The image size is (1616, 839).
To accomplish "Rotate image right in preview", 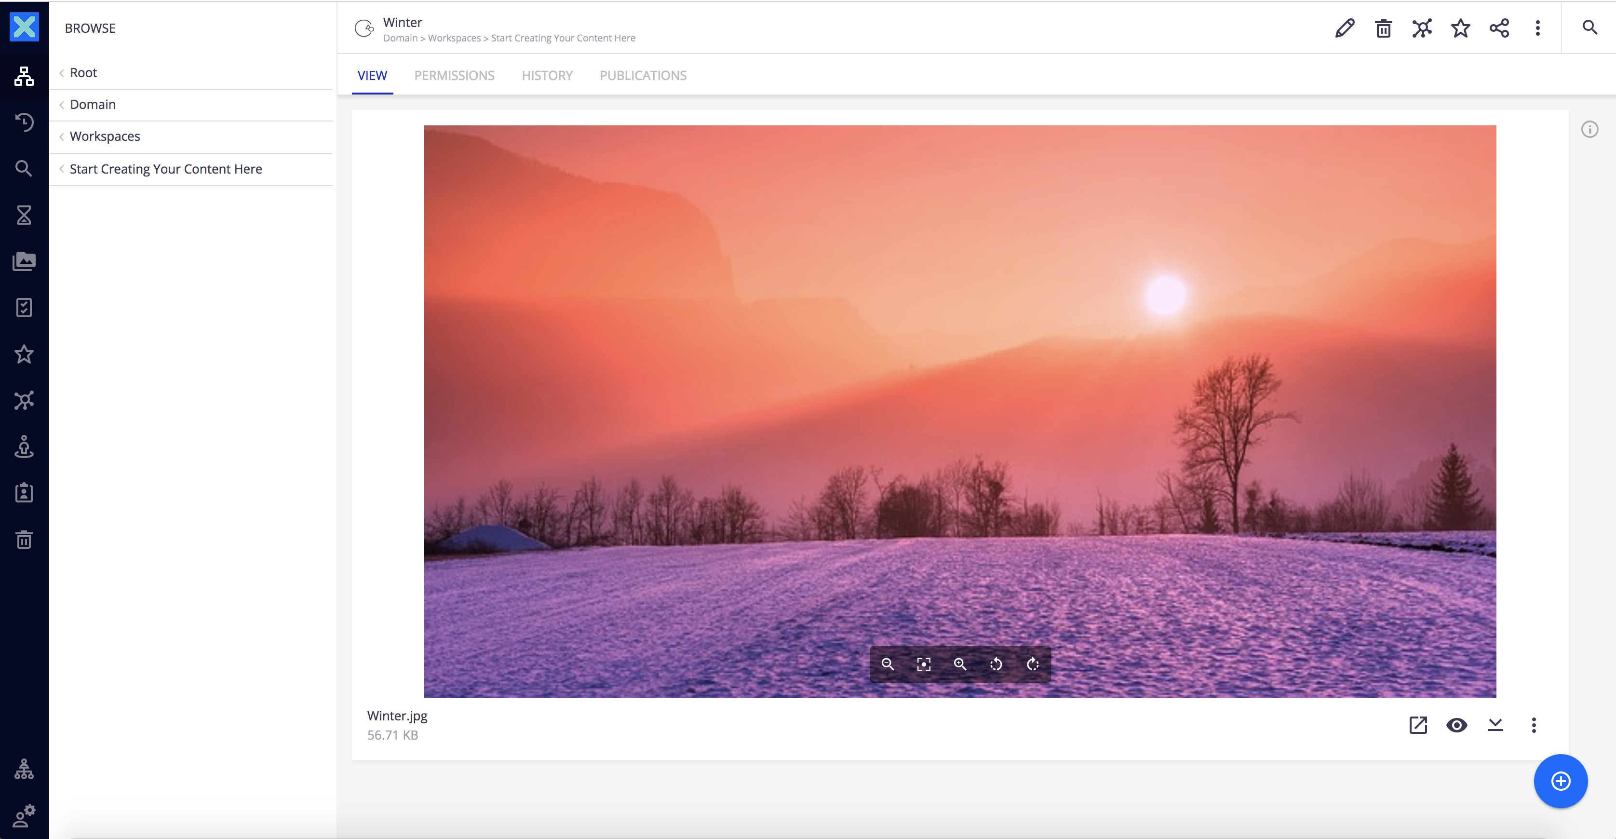I will coord(1033,664).
